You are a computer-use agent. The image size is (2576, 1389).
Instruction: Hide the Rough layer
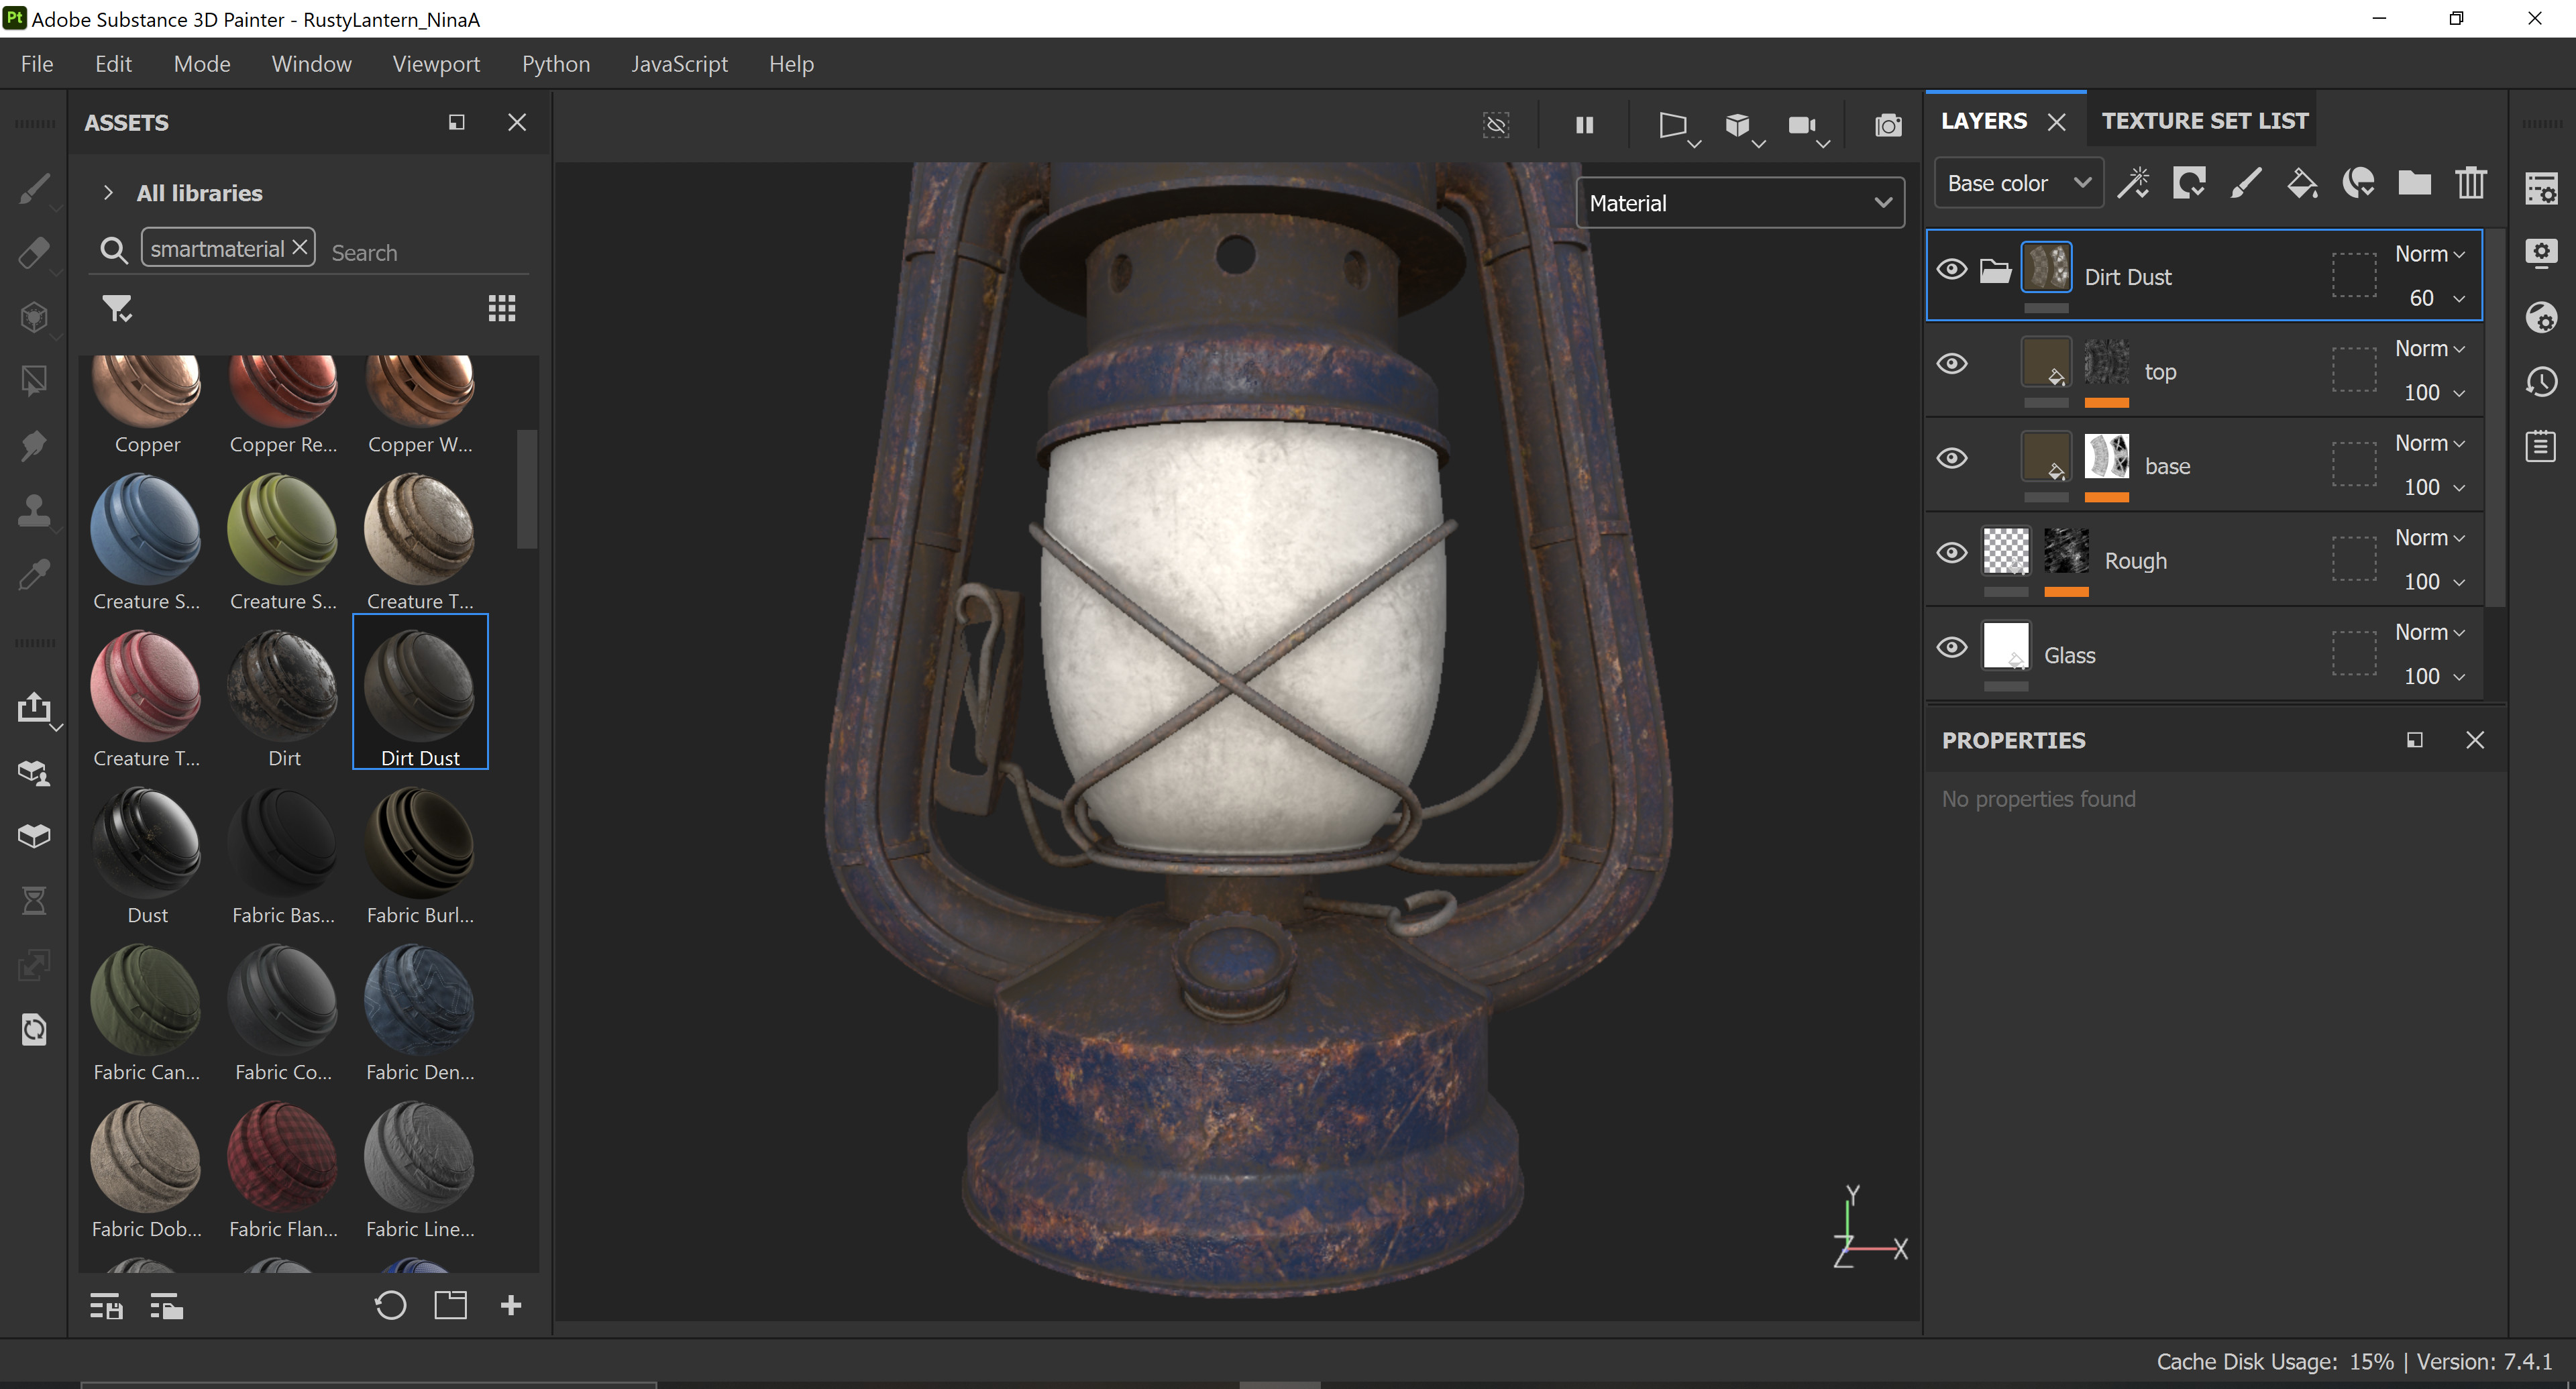tap(1951, 553)
